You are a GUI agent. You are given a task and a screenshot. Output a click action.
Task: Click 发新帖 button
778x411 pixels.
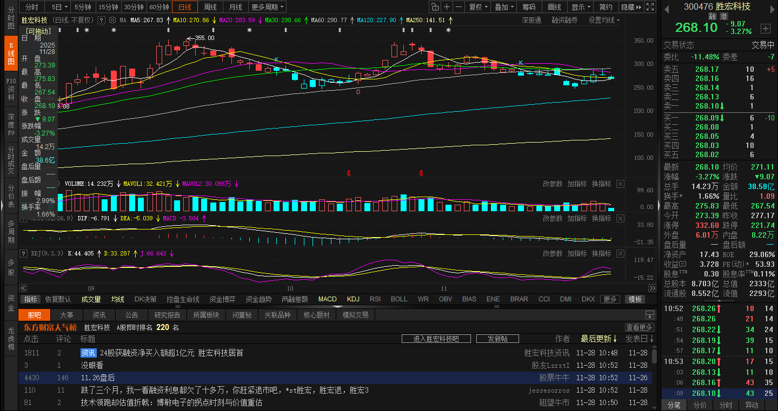(497, 339)
